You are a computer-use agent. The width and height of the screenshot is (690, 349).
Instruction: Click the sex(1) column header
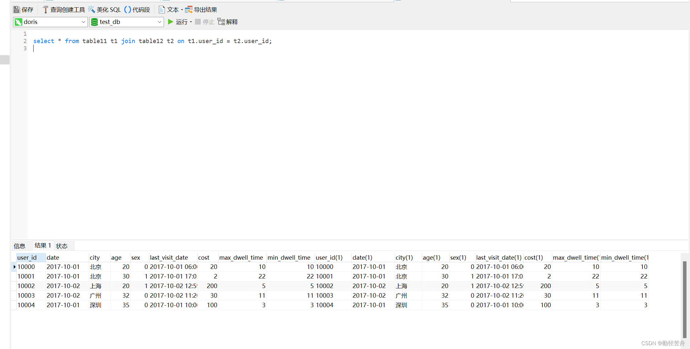462,257
